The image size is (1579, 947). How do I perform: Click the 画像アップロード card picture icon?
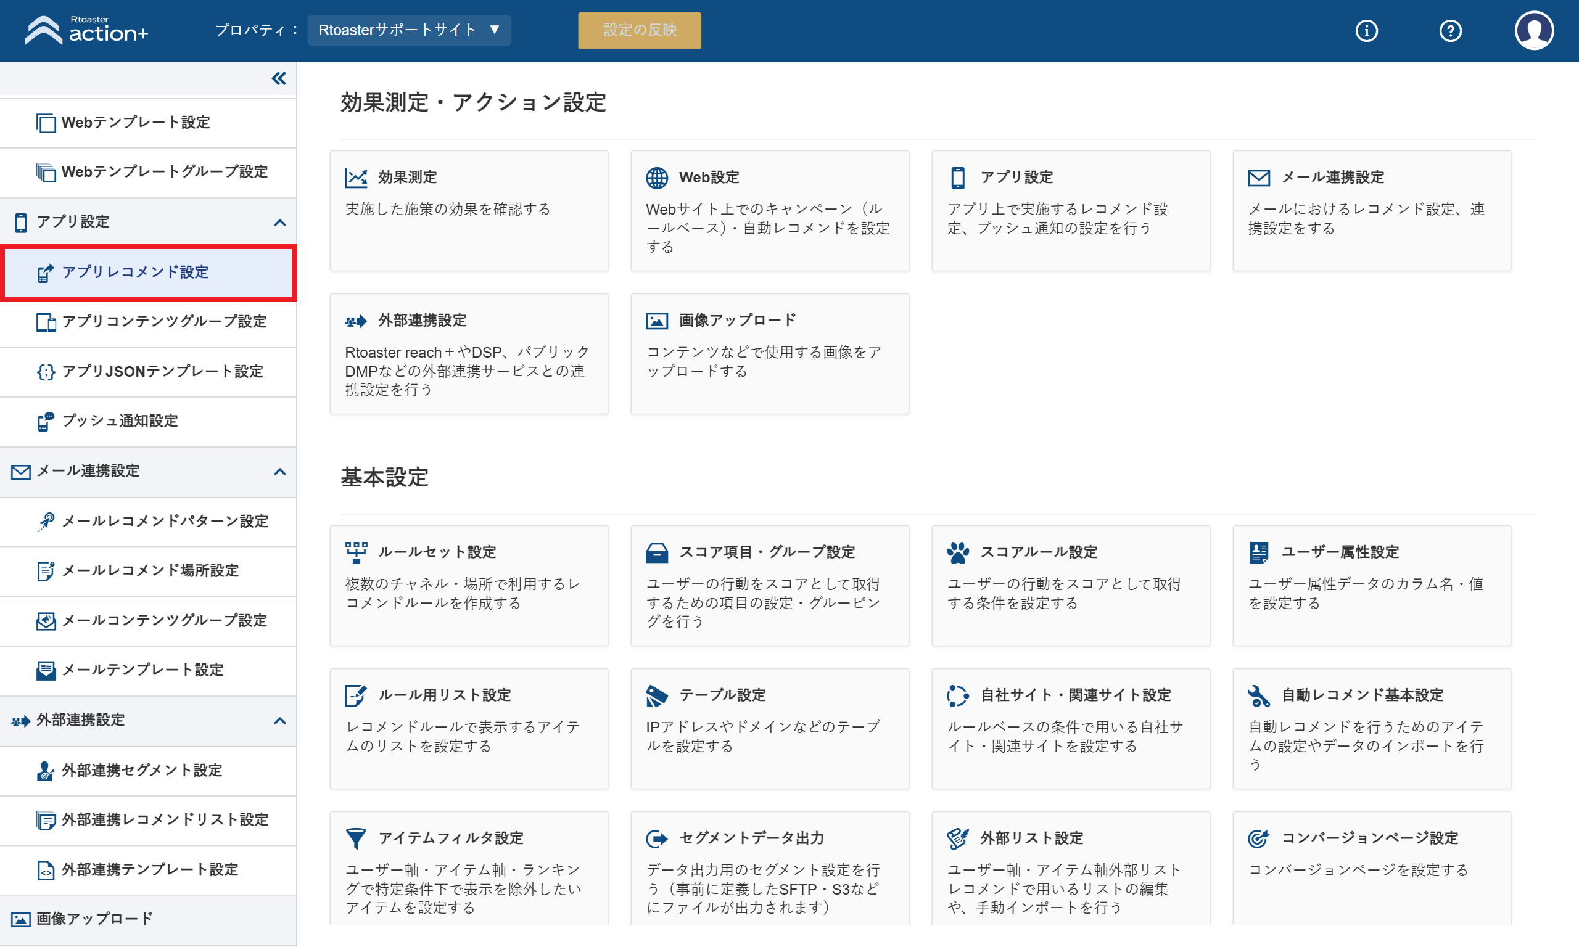(x=657, y=321)
